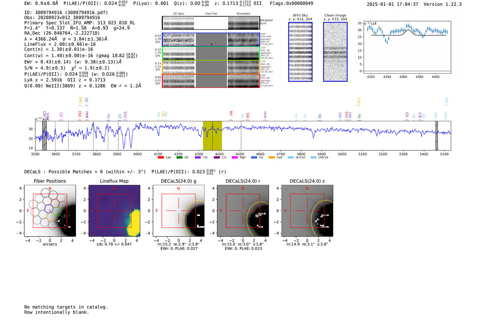Select the green-bordered 2D spectrum fiber row
486x331 pixels.
tap(211, 53)
